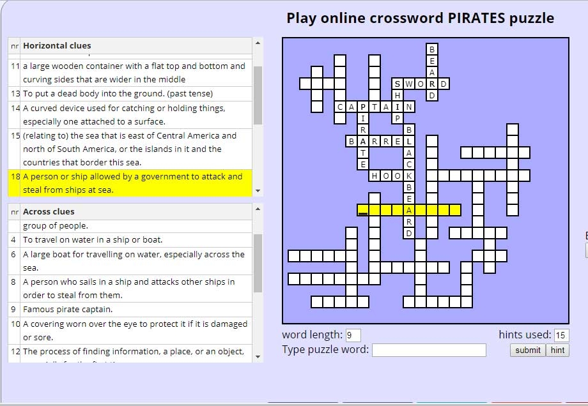
Task: Select clue 10 about eye covering
Action: click(x=135, y=330)
